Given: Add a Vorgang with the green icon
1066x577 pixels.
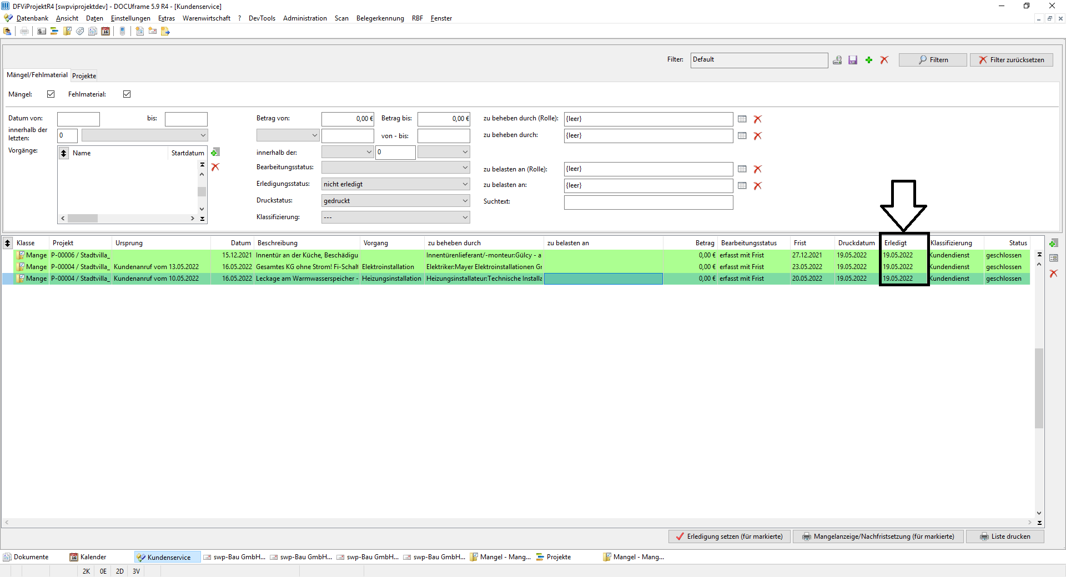Looking at the screenshot, I should 216,152.
